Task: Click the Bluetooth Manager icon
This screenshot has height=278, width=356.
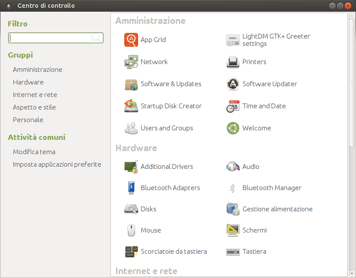Action: 233,188
